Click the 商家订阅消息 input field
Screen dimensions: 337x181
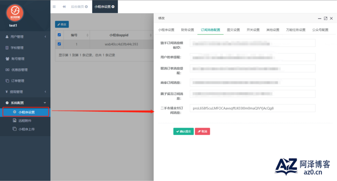coord(252,83)
